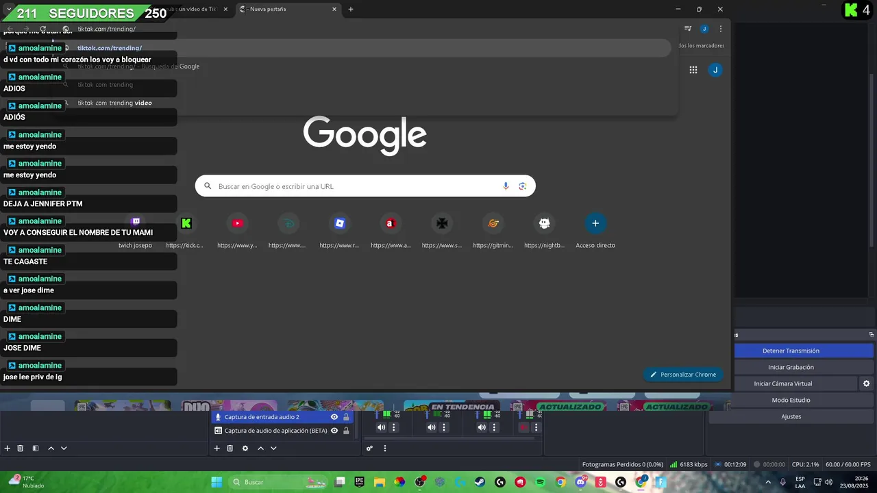Open Discord from the taskbar
The image size is (877, 493).
coord(581,482)
